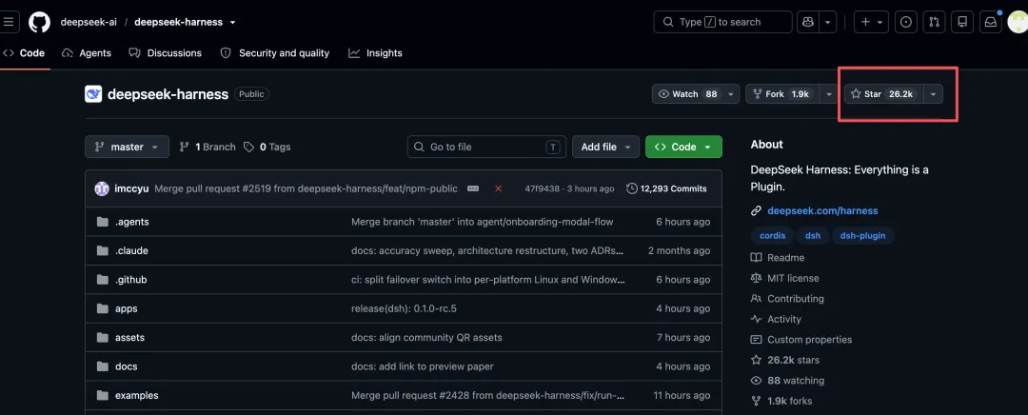
Task: Expand the deepseek-harness repository switcher caret
Action: pyautogui.click(x=232, y=22)
